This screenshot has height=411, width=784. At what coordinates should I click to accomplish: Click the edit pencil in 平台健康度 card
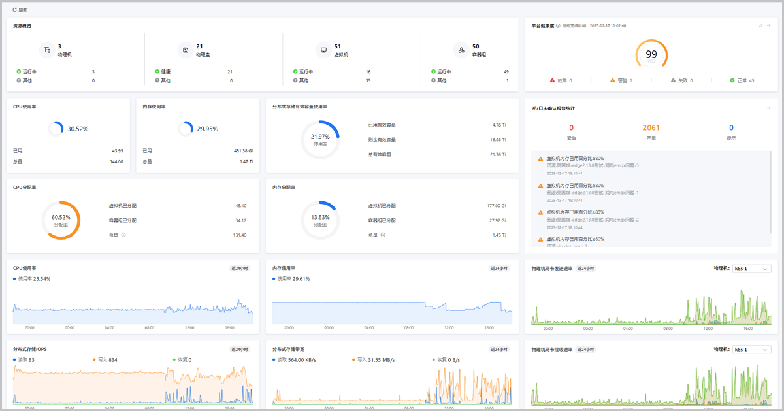pos(760,26)
